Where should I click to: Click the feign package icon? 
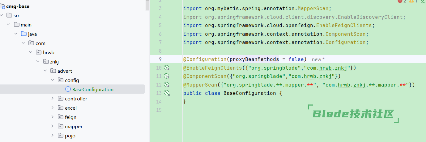(x=61, y=117)
